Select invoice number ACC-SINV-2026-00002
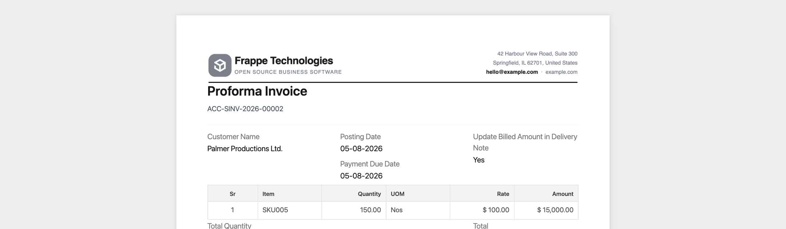Screen dimensions: 786x229 pos(245,109)
